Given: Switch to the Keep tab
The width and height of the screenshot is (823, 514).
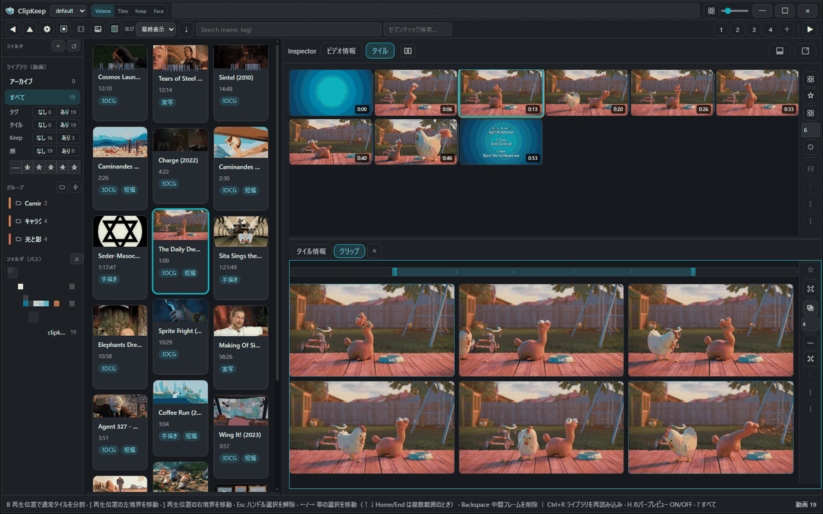Looking at the screenshot, I should point(141,11).
